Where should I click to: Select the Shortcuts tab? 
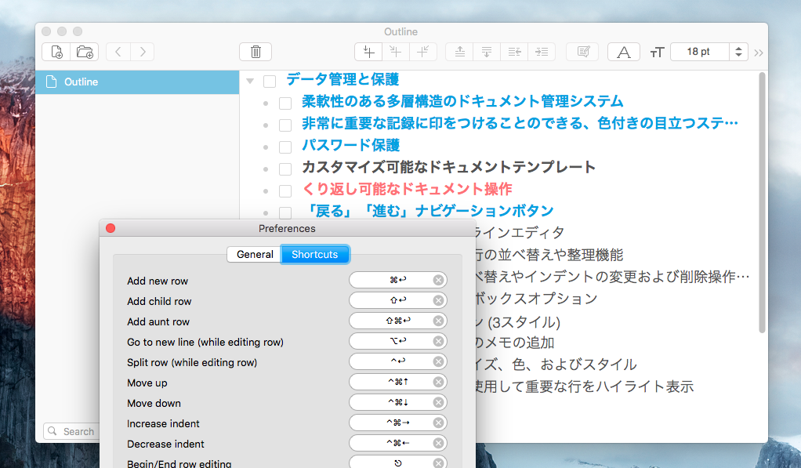314,254
